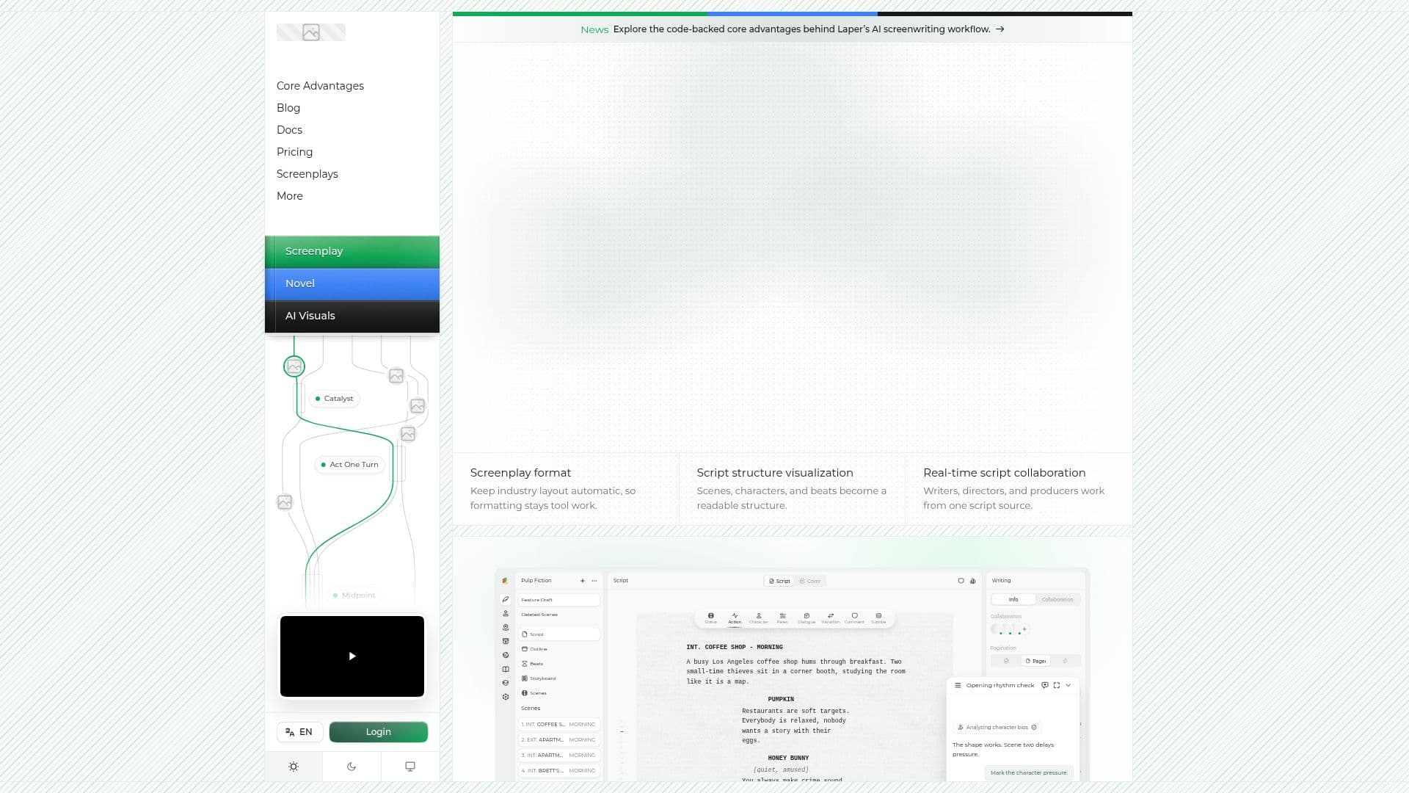
Task: Click the green-circled image node in story map
Action: [294, 366]
